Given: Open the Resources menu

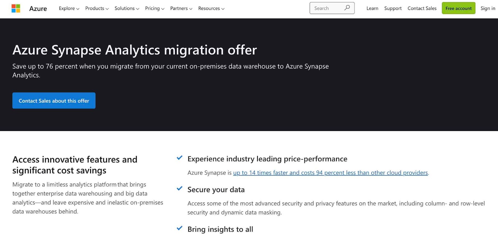Looking at the screenshot, I should pos(211,8).
